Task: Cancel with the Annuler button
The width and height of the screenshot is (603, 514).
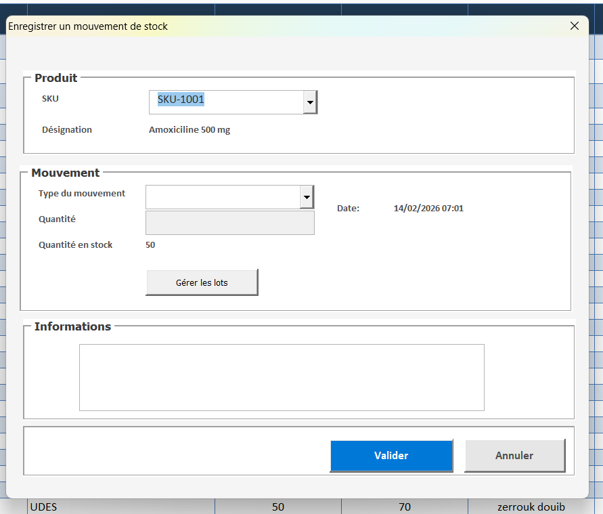Action: [514, 456]
